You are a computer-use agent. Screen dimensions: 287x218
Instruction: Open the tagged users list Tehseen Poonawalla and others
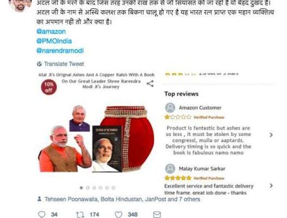click(122, 199)
